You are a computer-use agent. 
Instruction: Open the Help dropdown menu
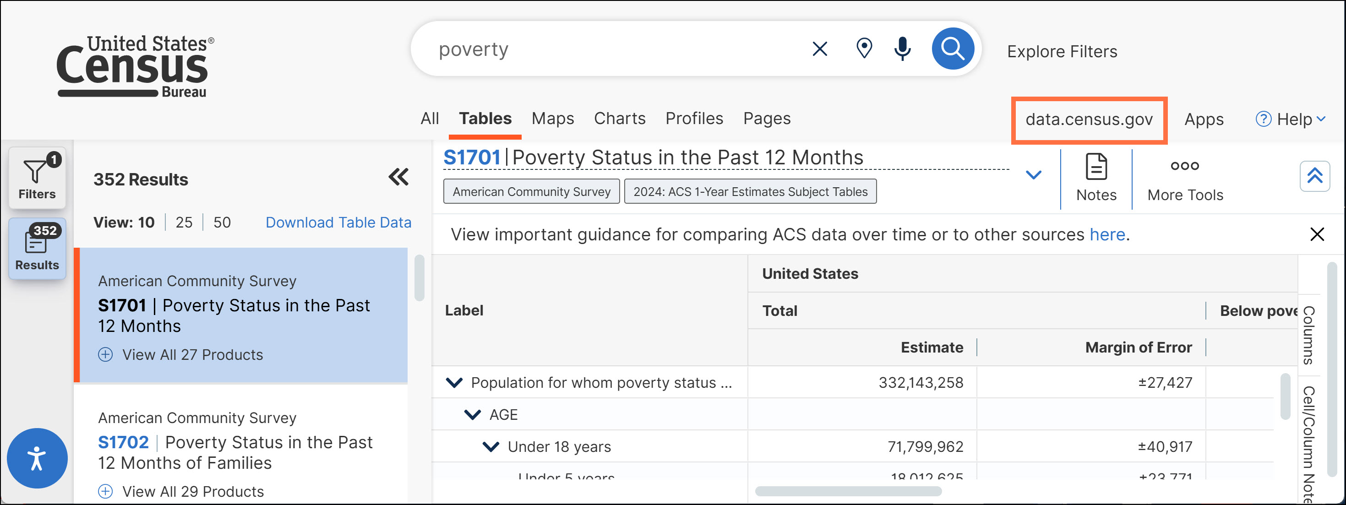pyautogui.click(x=1291, y=119)
